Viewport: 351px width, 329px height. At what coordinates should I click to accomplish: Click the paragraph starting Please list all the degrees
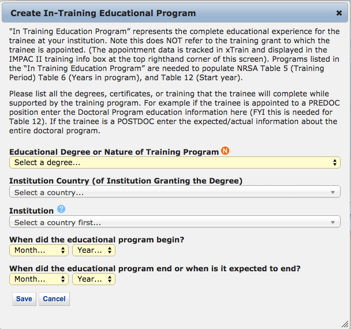[x=174, y=112]
